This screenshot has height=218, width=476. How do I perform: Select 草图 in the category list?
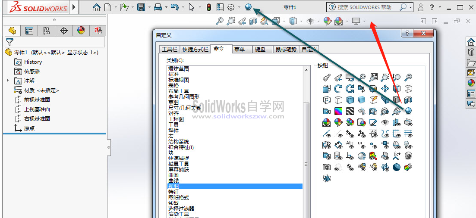tap(173, 103)
